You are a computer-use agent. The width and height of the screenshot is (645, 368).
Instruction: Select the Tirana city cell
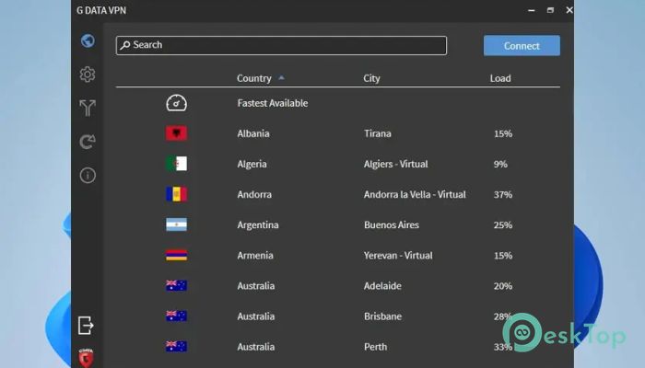point(378,133)
